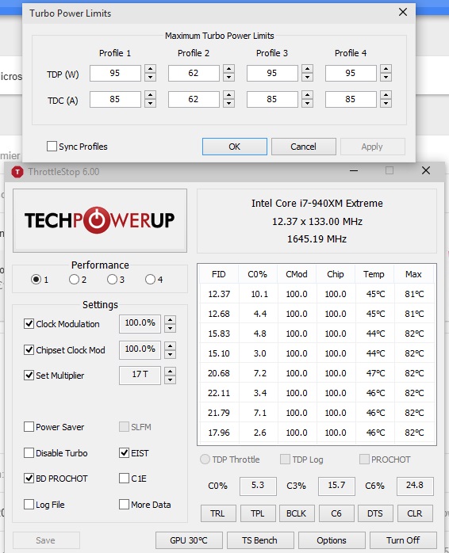Decrease Chipset Clock Mod percentage with down arrow
Viewport: 449px width, 553px height.
(x=171, y=353)
